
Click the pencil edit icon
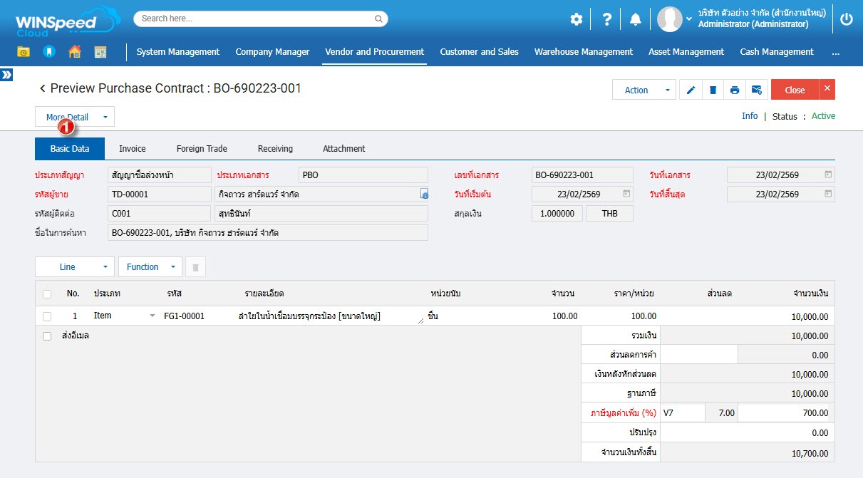pyautogui.click(x=691, y=90)
